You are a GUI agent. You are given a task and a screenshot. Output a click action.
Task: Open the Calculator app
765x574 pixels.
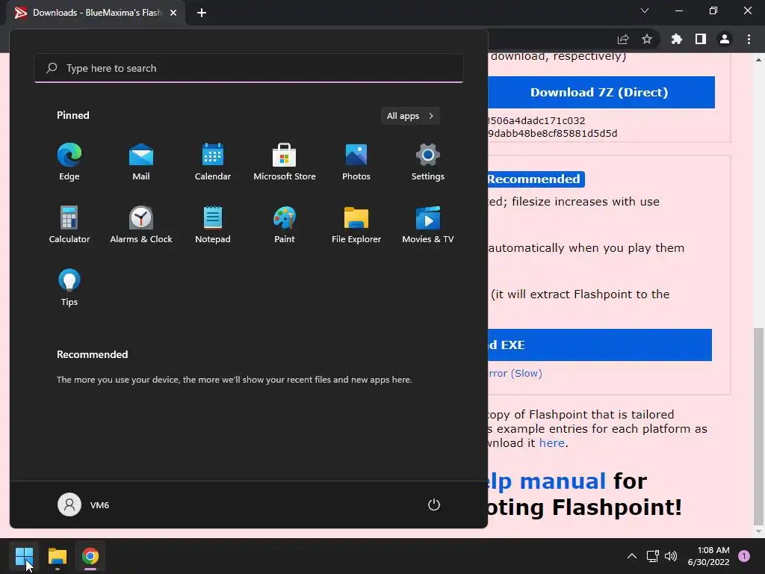point(69,225)
